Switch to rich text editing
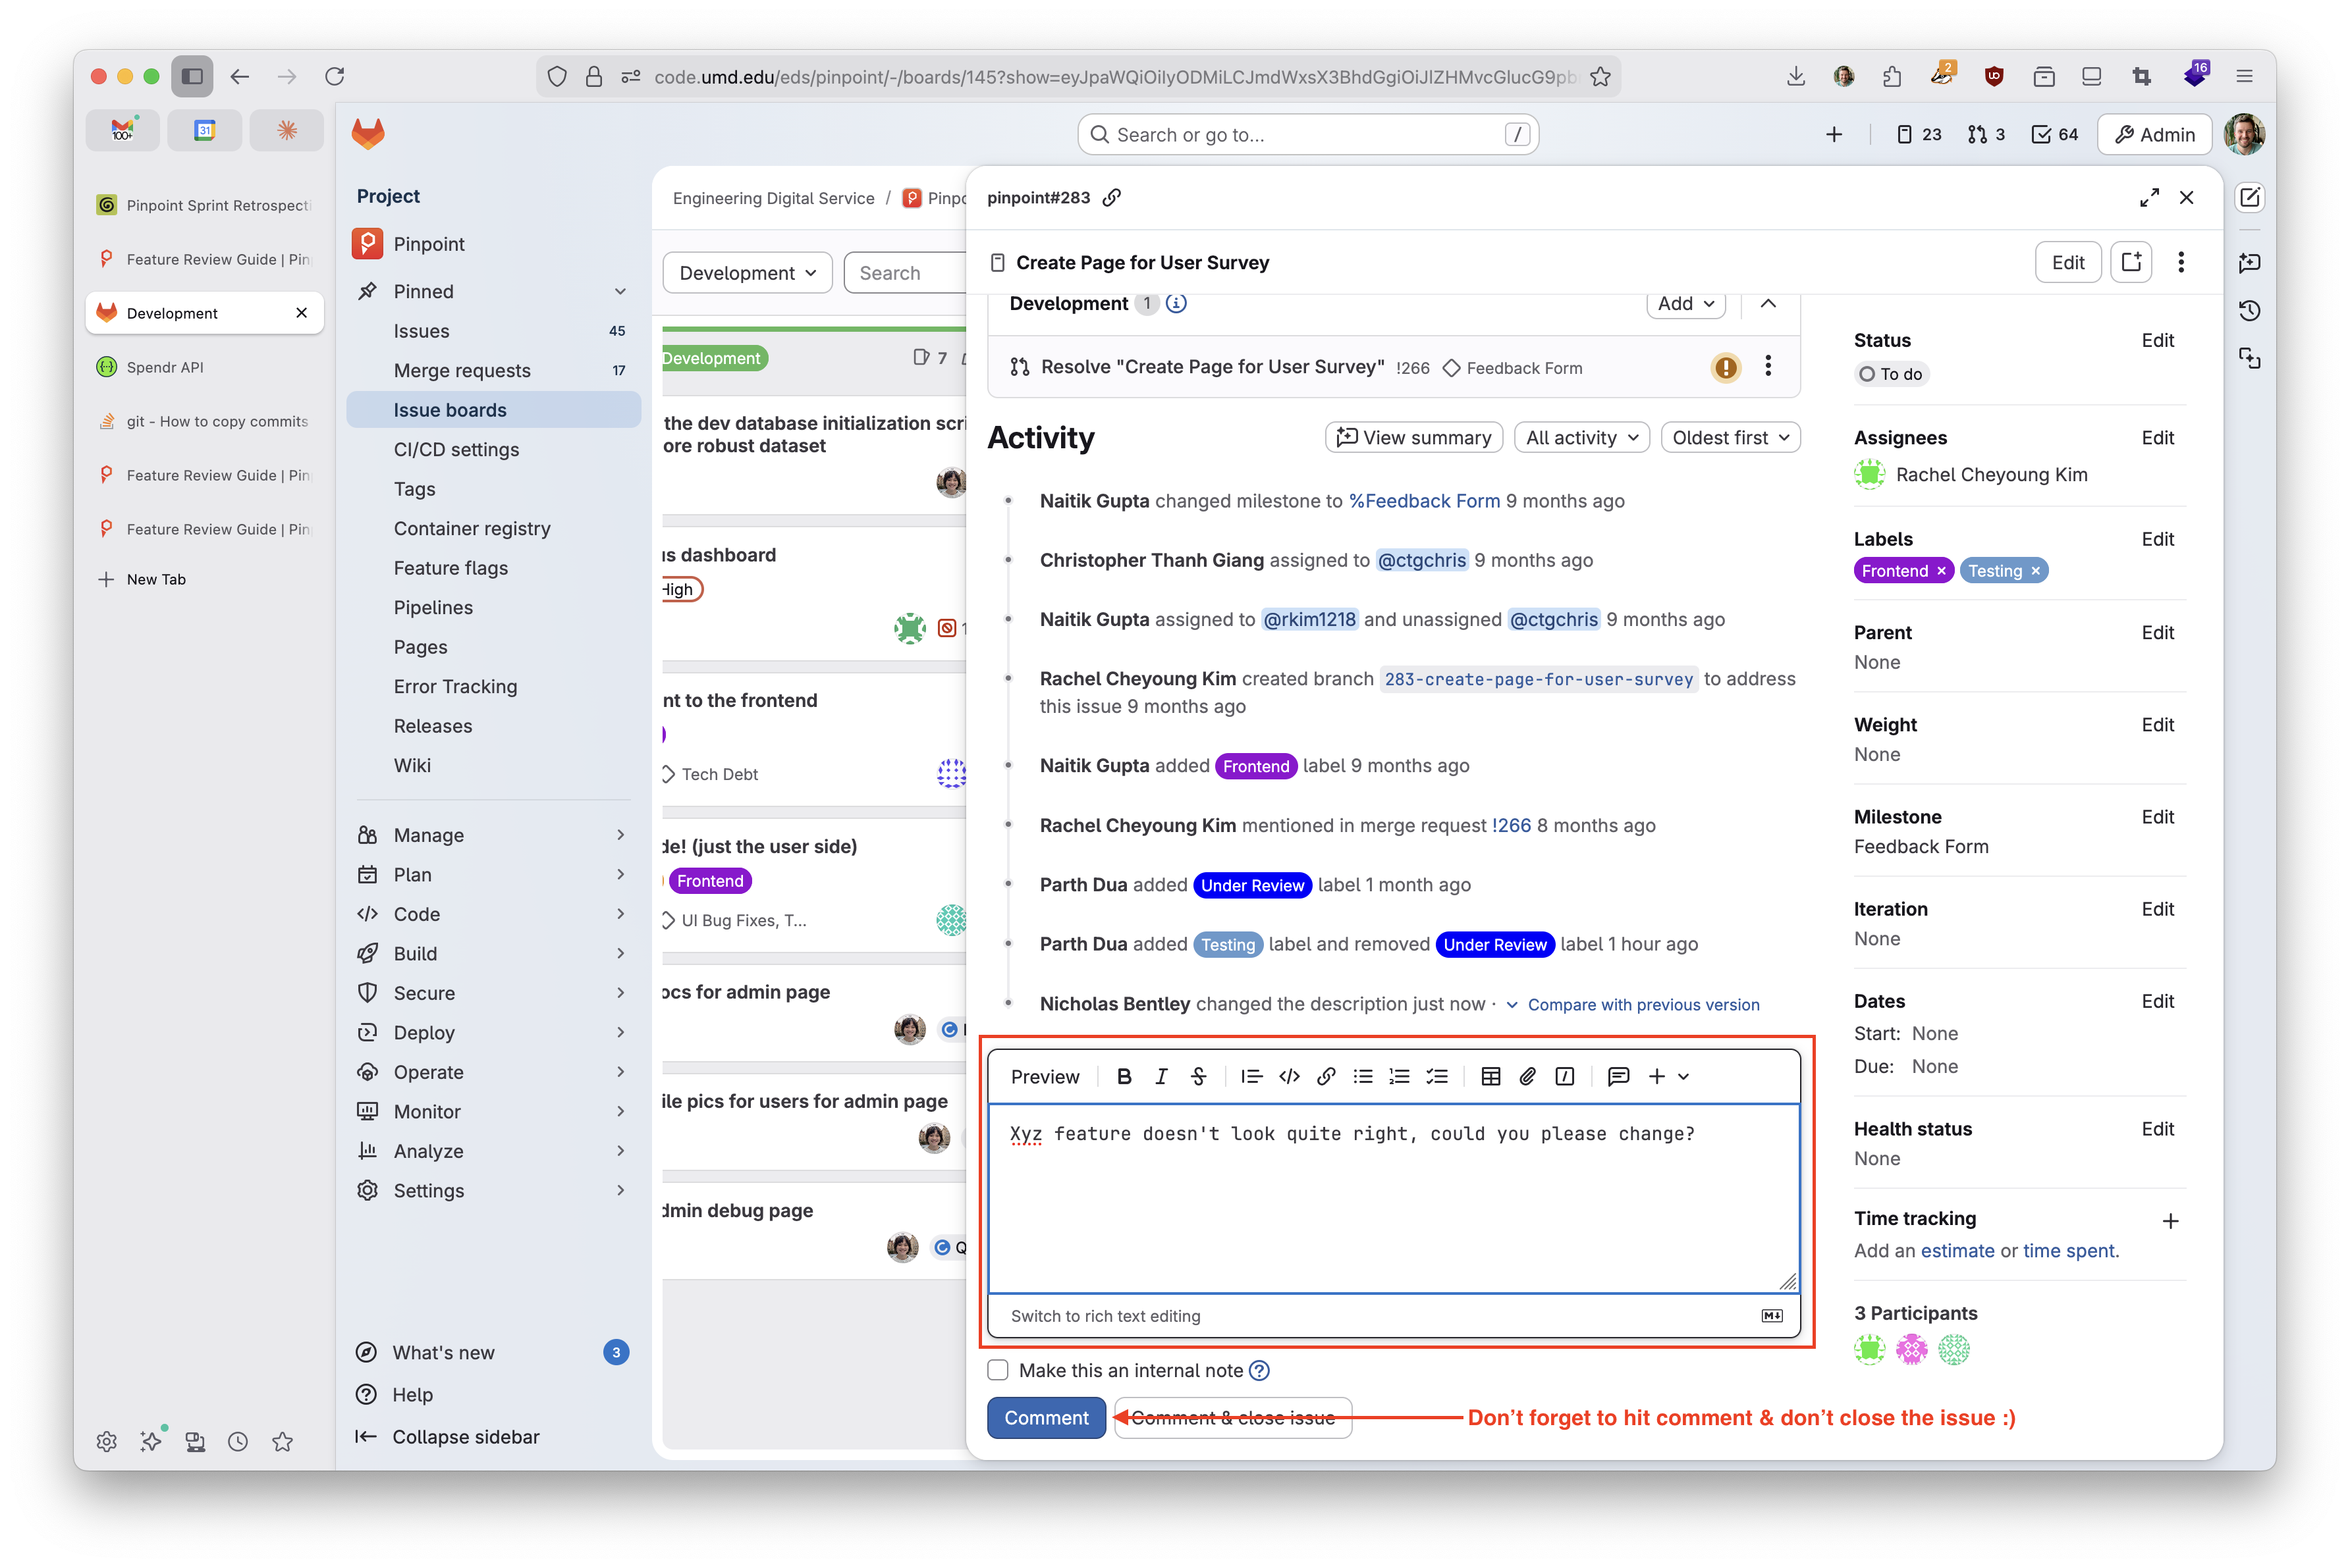The image size is (2350, 1568). tap(1105, 1316)
